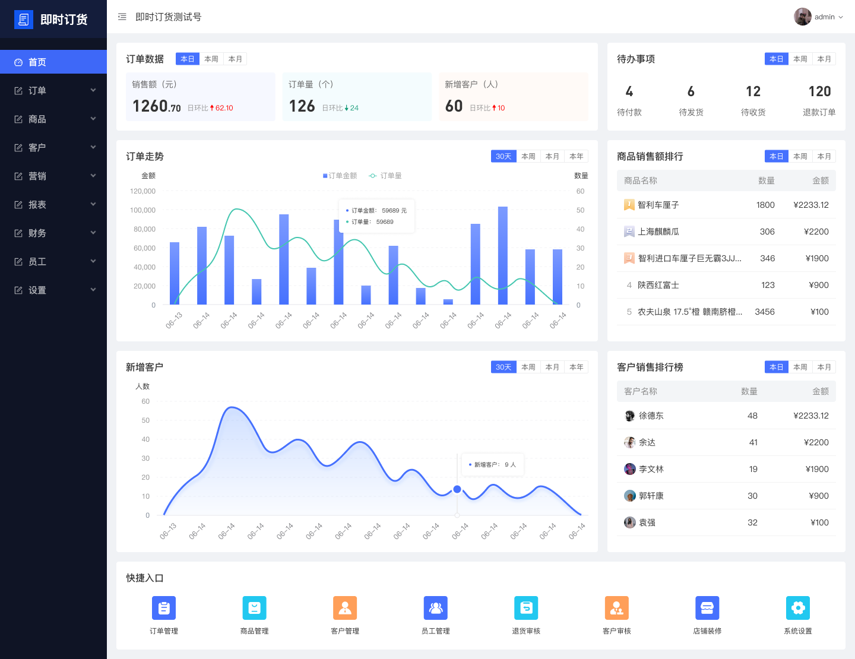Expand the 订单 sidebar menu

tap(53, 91)
